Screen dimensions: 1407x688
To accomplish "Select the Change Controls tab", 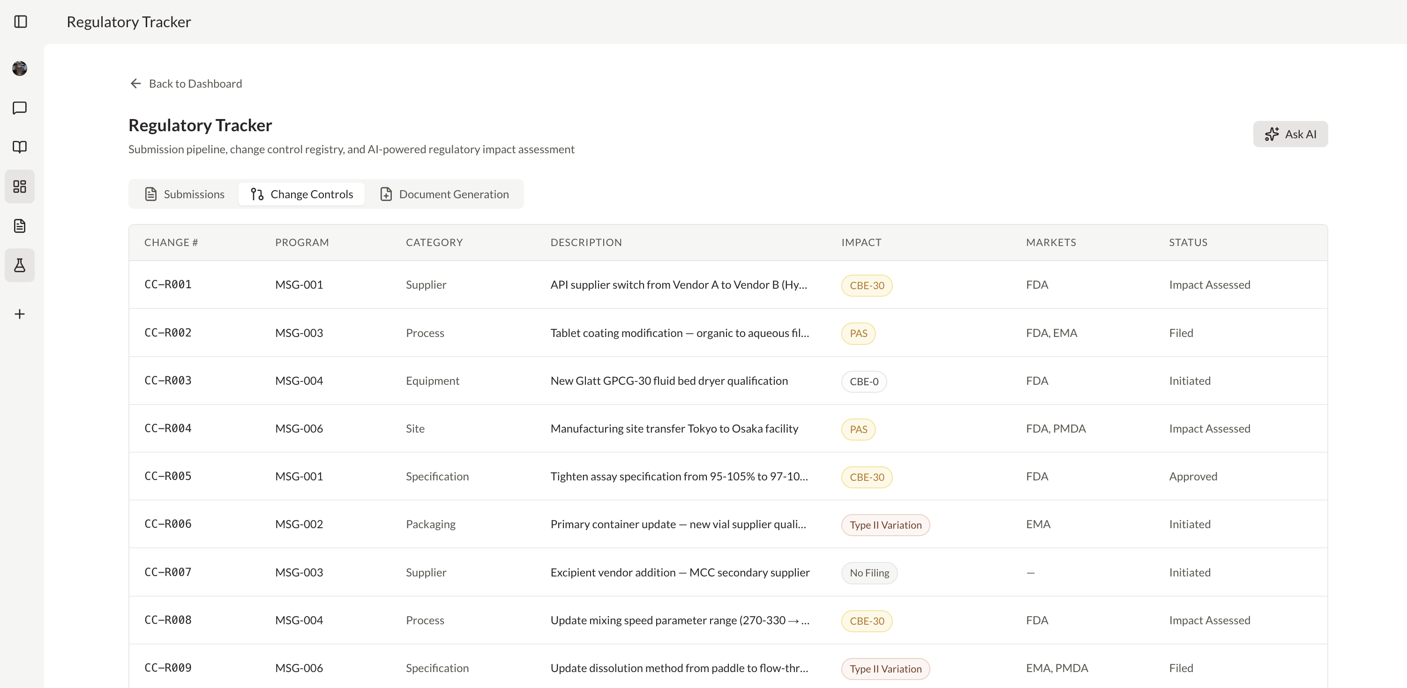I will point(301,194).
